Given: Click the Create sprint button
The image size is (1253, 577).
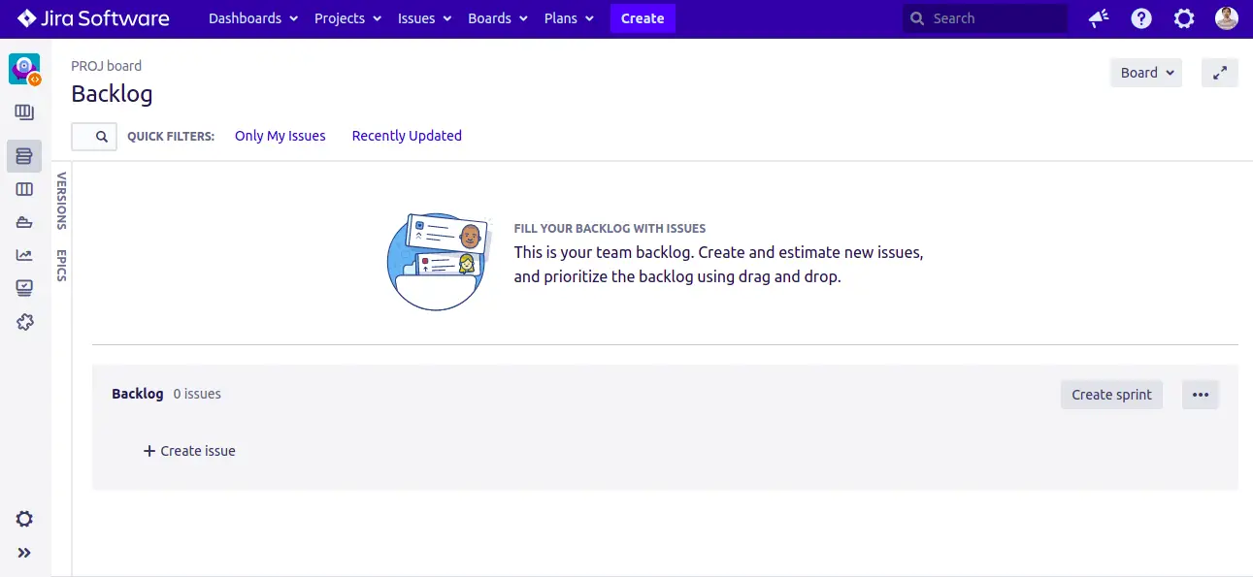Looking at the screenshot, I should [x=1111, y=395].
